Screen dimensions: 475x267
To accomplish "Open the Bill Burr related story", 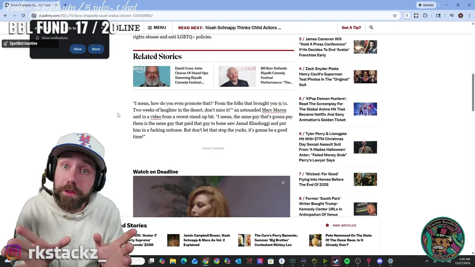I will [276, 75].
